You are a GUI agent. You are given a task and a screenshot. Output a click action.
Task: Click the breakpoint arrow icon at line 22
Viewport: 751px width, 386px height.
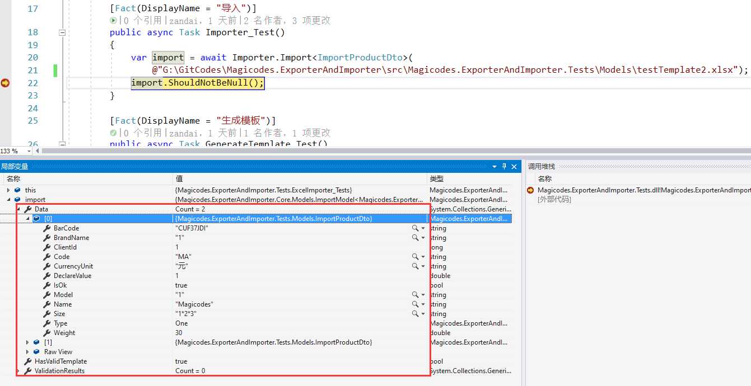[5, 83]
